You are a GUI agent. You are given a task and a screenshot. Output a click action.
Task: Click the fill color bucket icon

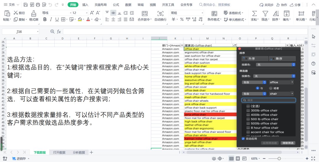coord(80,20)
